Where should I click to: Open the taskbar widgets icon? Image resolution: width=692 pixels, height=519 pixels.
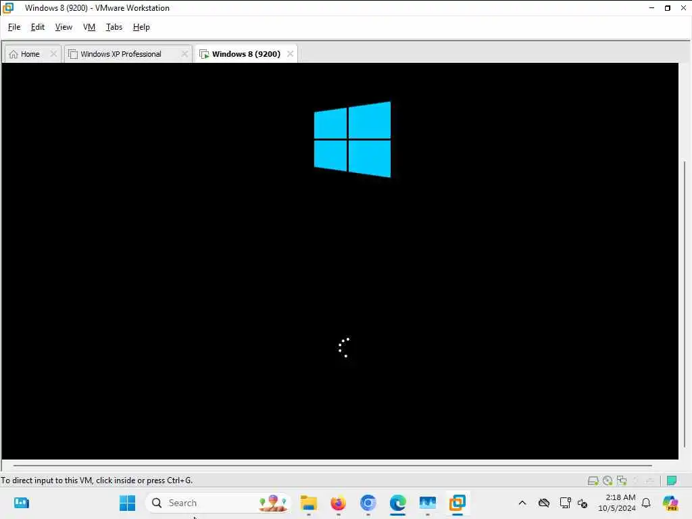(21, 503)
